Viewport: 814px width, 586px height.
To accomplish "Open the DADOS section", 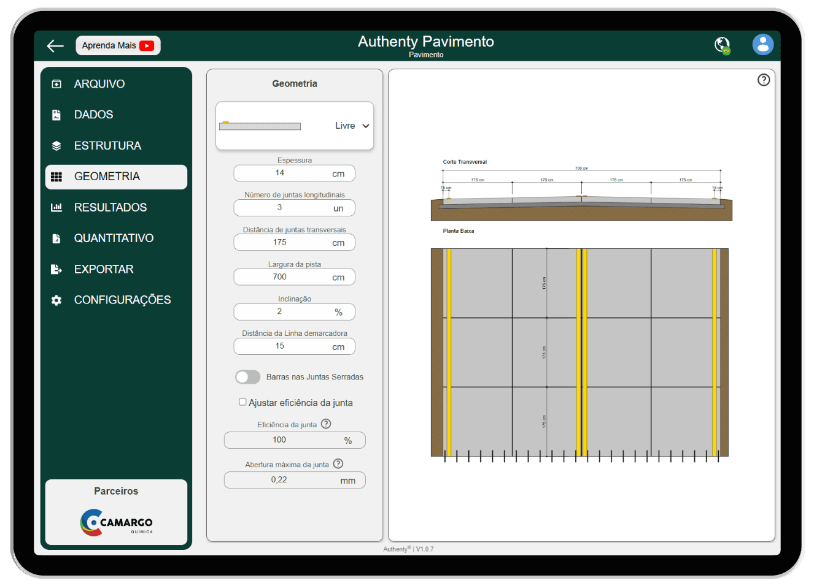I will (116, 115).
